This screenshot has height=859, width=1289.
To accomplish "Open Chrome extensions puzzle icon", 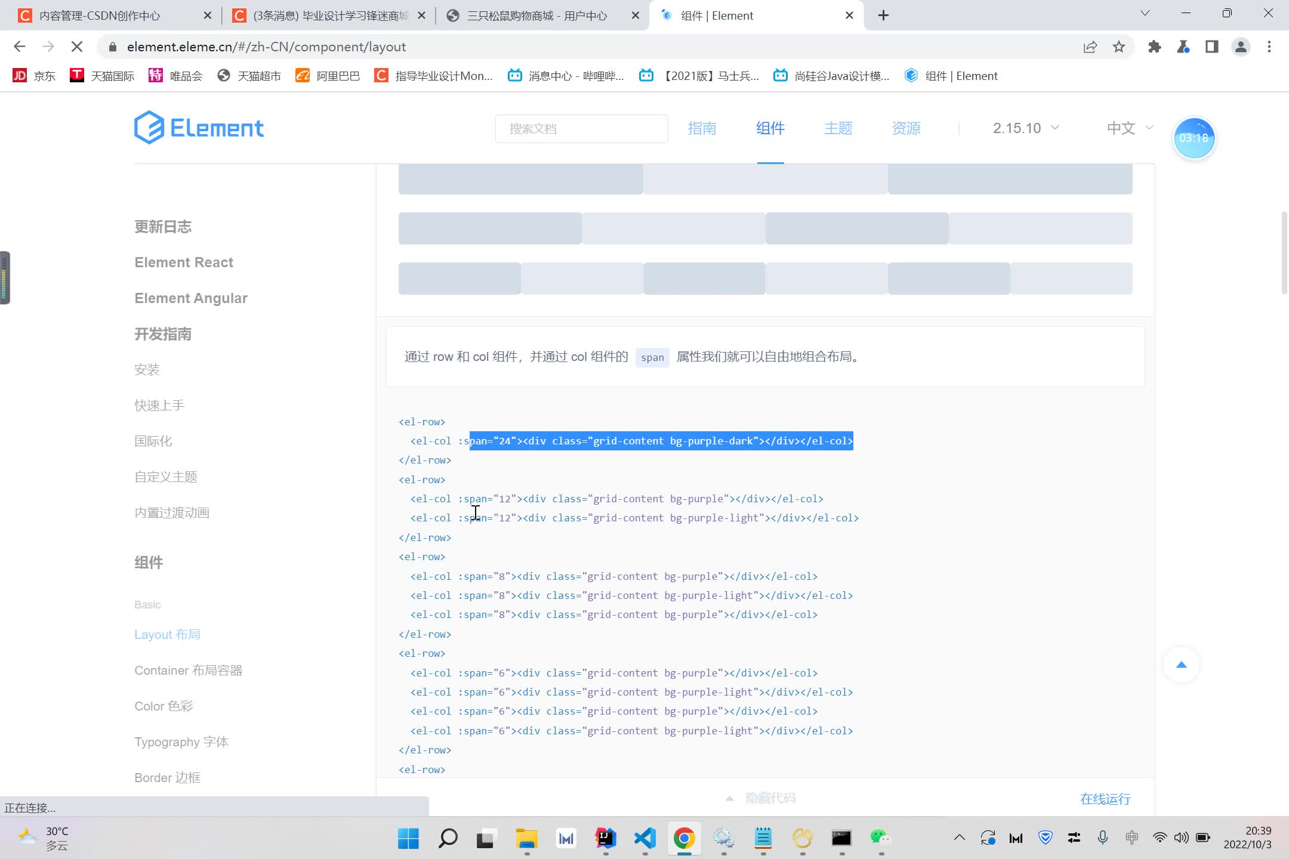I will click(1154, 47).
